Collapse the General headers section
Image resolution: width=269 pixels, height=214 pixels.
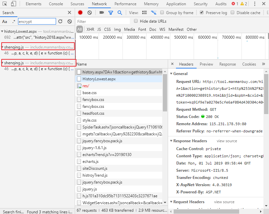171,74
